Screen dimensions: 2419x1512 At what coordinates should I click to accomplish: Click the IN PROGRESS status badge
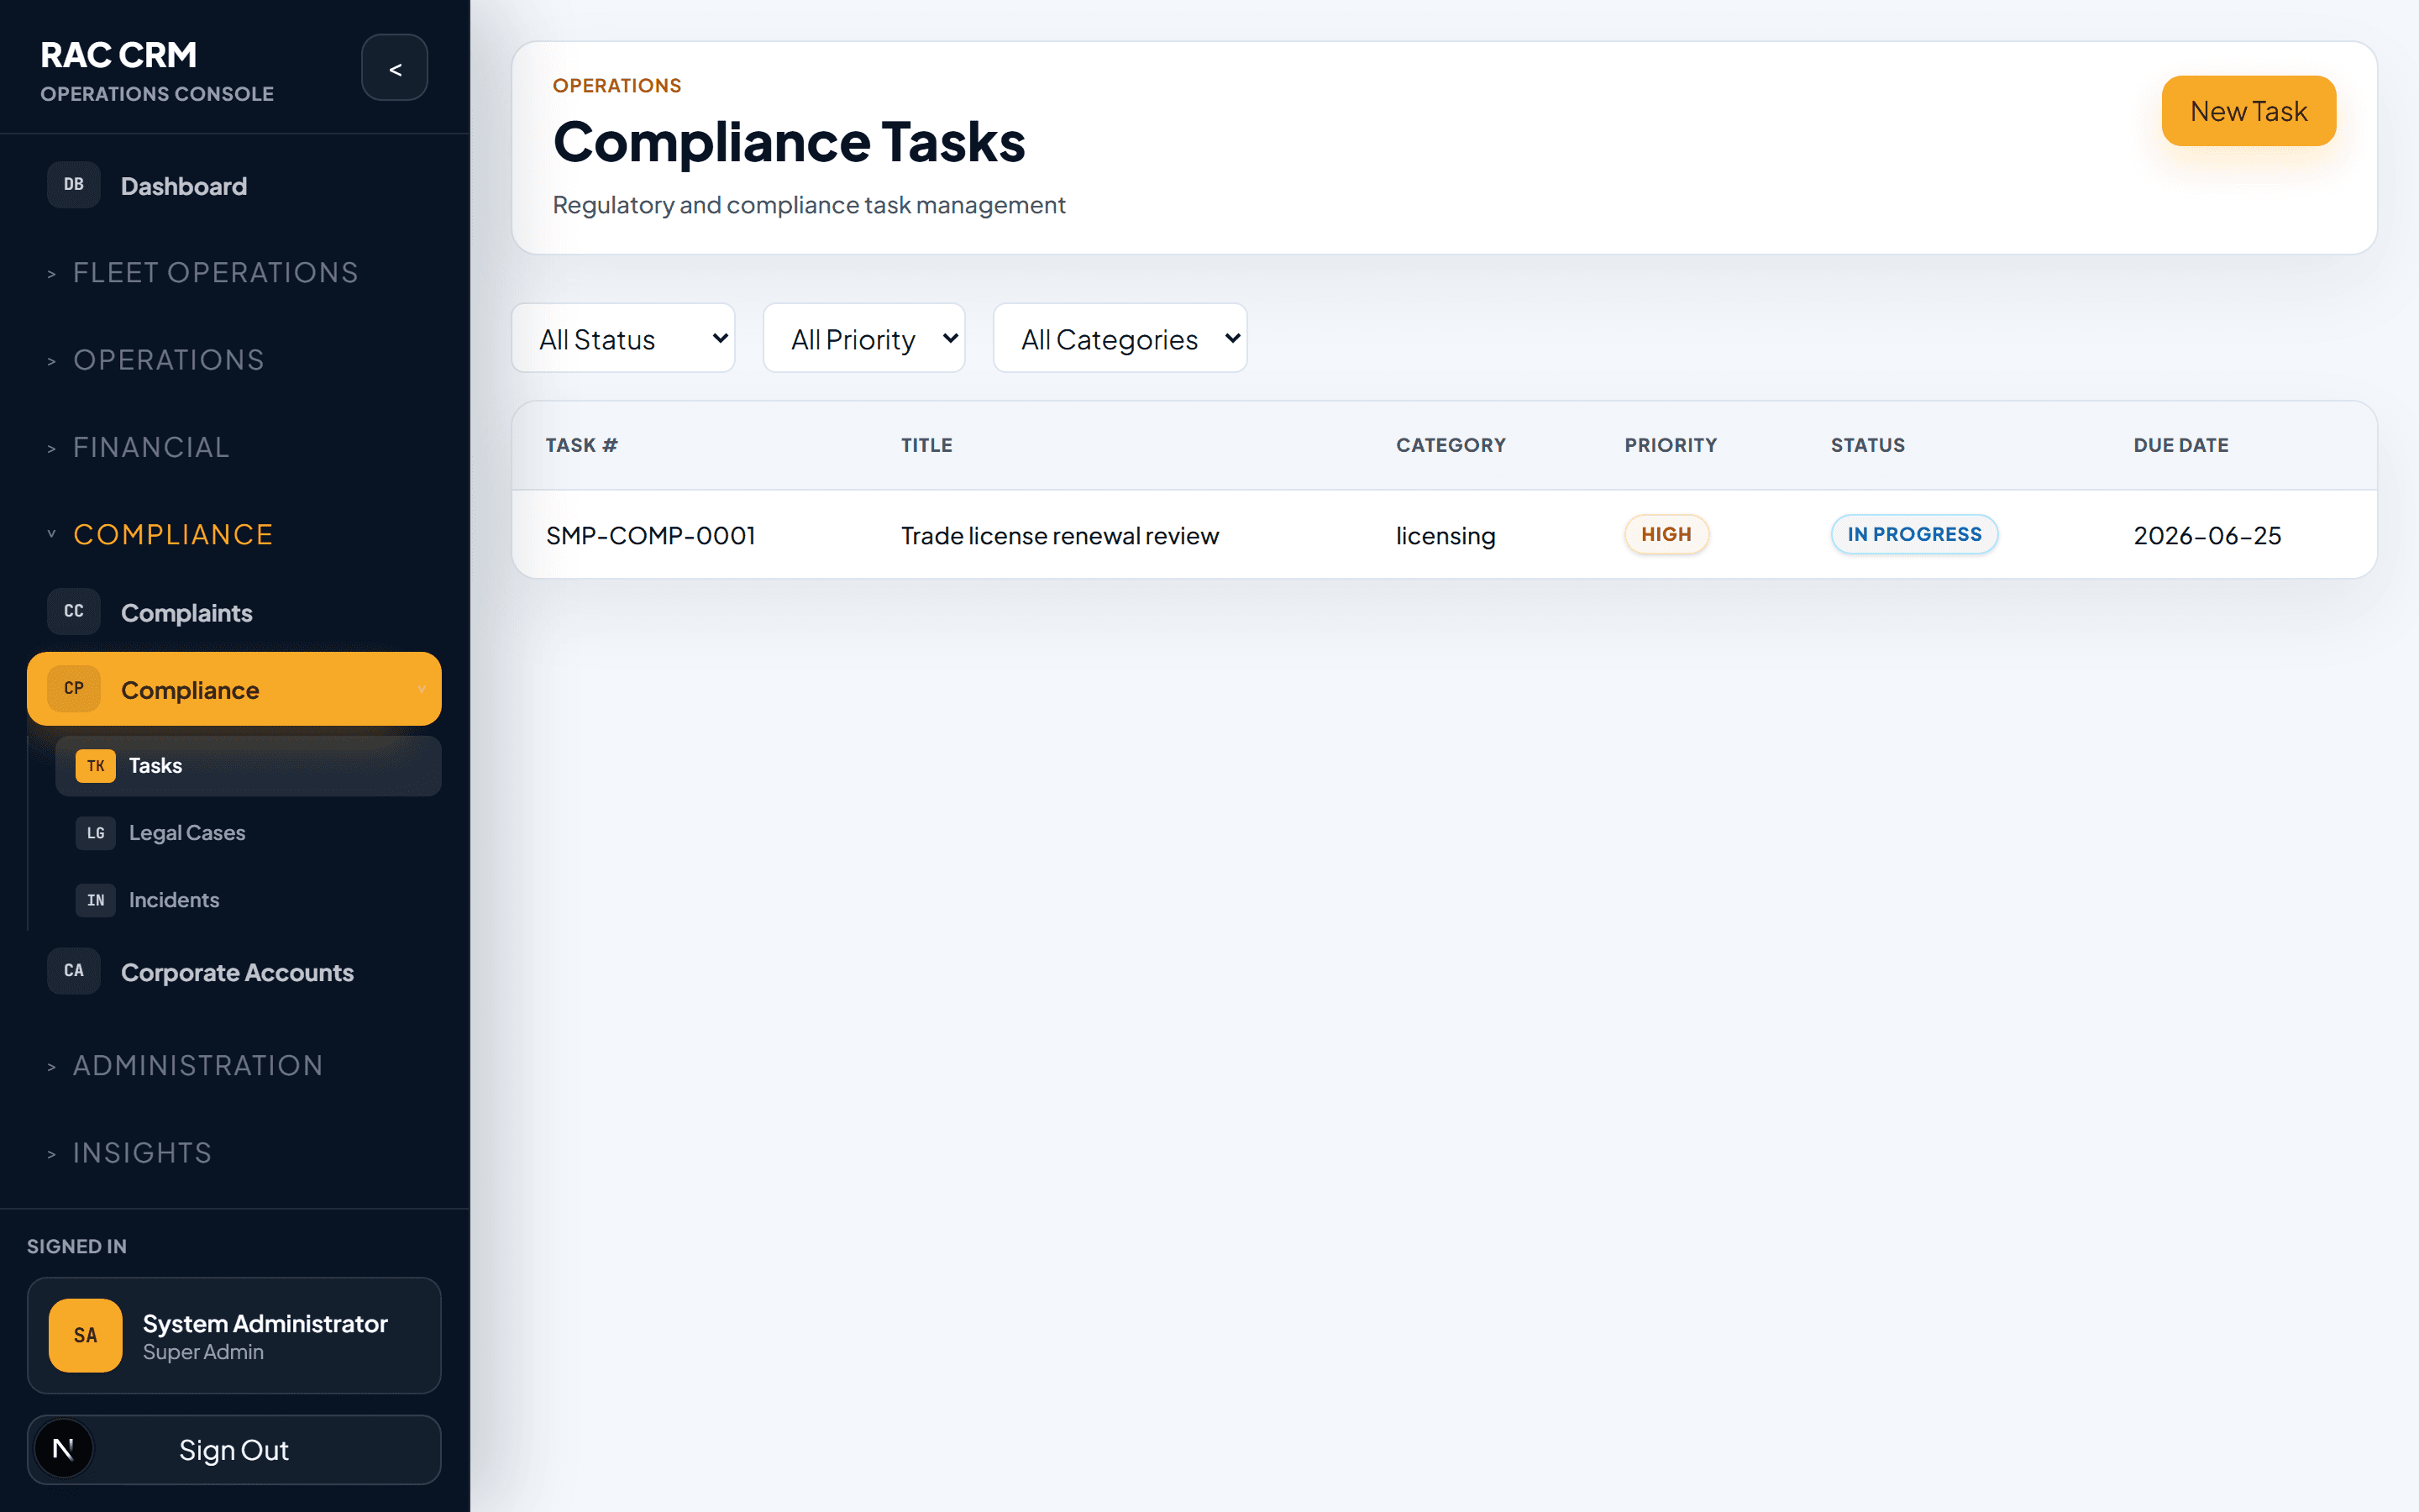1914,534
